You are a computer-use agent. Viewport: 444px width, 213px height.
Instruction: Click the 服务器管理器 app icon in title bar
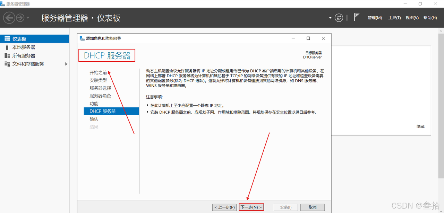point(3,4)
